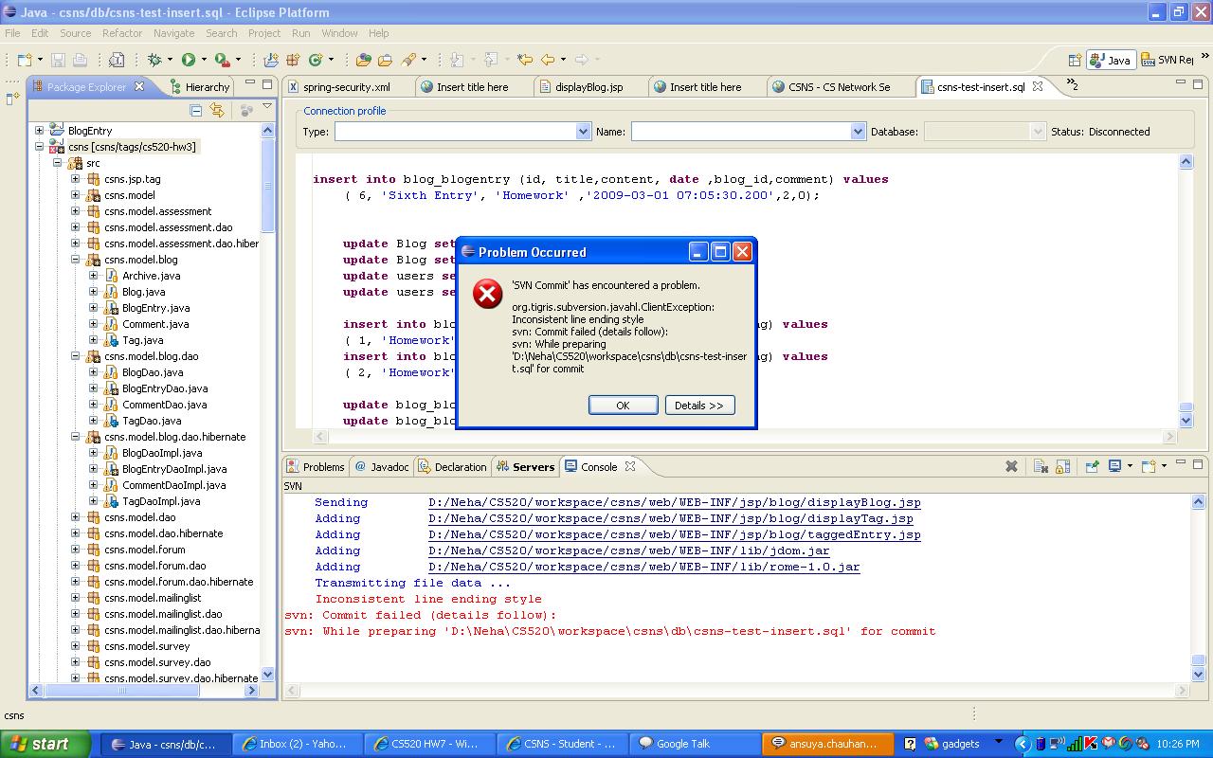
Task: Toggle Scroll Lock in the Console toolbar
Action: click(x=1063, y=466)
